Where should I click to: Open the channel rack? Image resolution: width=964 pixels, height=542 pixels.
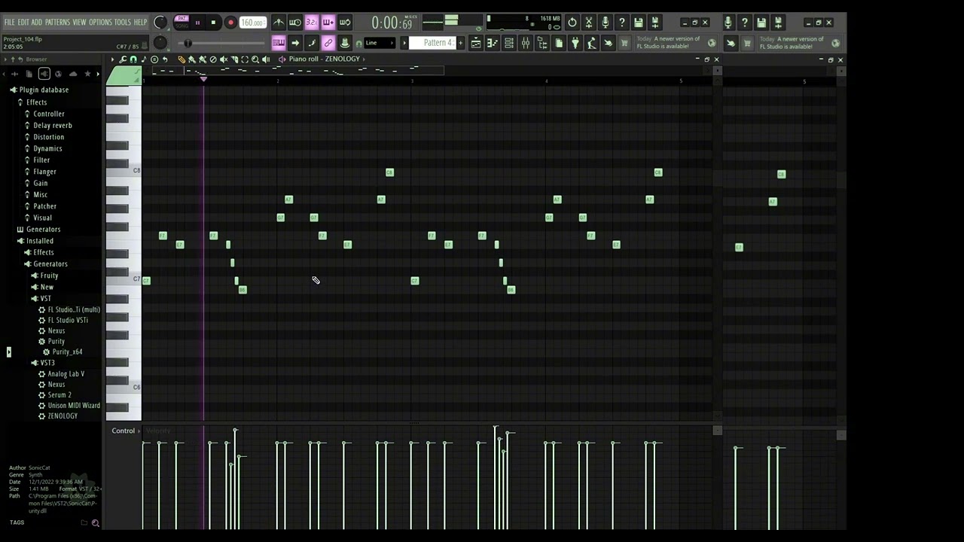[509, 43]
